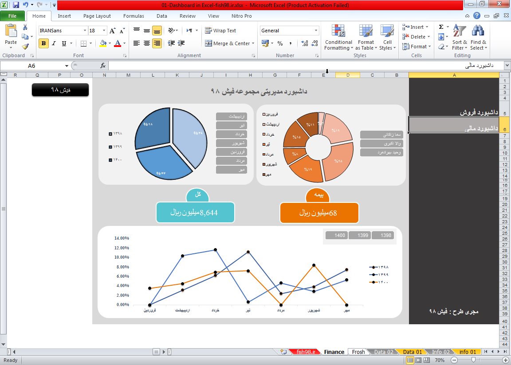Click the formula bar input field

click(307, 66)
